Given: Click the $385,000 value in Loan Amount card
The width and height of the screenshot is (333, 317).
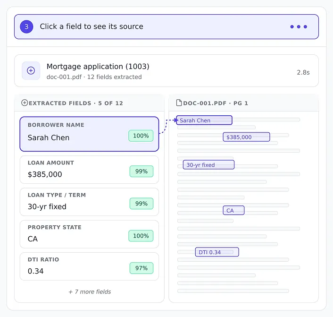Looking at the screenshot, I should click(x=45, y=174).
